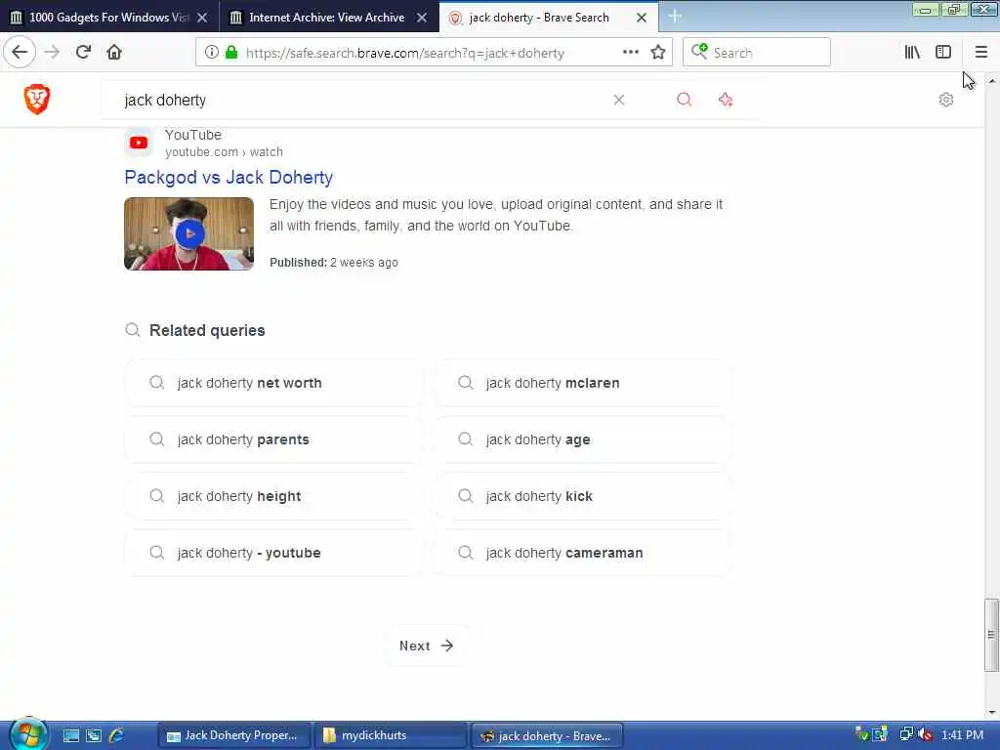Click the green secure padlock icon
Screen dimensions: 1000x750
pyautogui.click(x=231, y=53)
